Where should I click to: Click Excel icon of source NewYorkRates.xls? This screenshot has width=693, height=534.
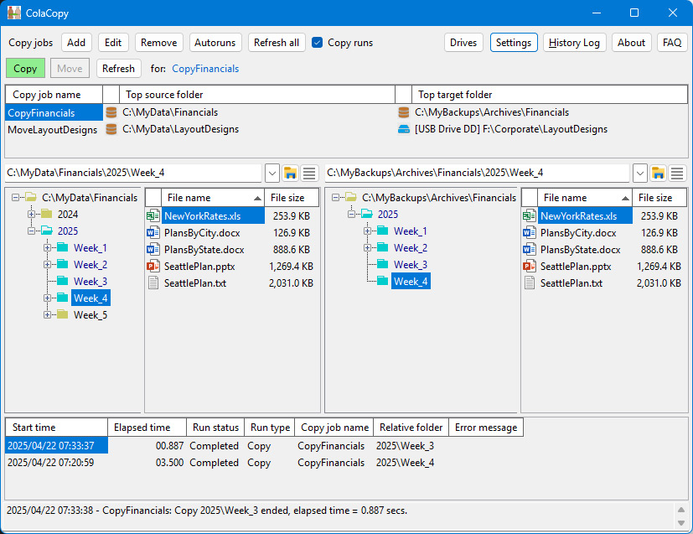(x=153, y=215)
